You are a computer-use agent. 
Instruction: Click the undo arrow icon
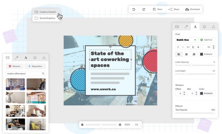click(134, 9)
